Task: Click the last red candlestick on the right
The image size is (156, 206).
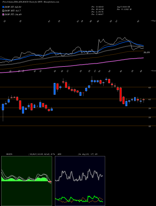Action: tap(144, 100)
